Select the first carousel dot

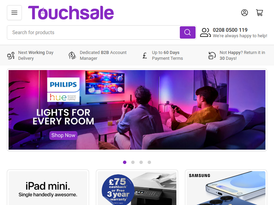pyautogui.click(x=125, y=162)
